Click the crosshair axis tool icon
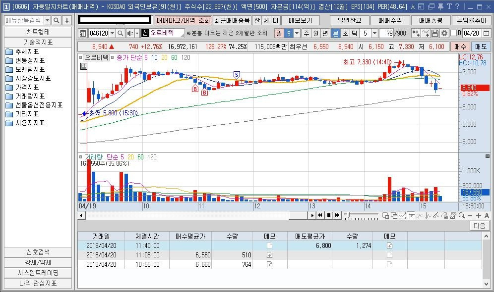This screenshot has height=292, width=494. (x=411, y=215)
